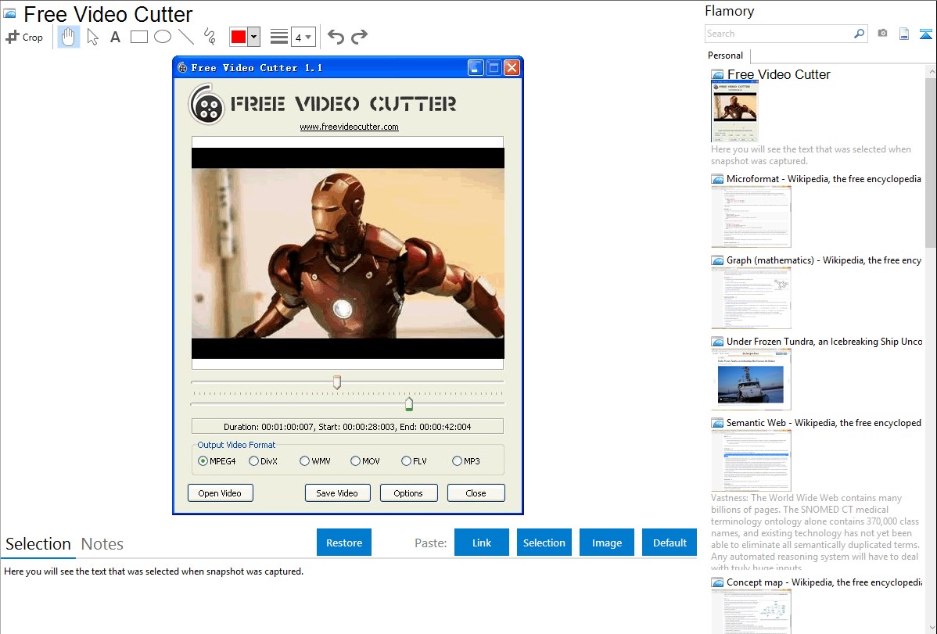The height and width of the screenshot is (634, 937).
Task: Pick the freehand scribble tool
Action: click(210, 37)
